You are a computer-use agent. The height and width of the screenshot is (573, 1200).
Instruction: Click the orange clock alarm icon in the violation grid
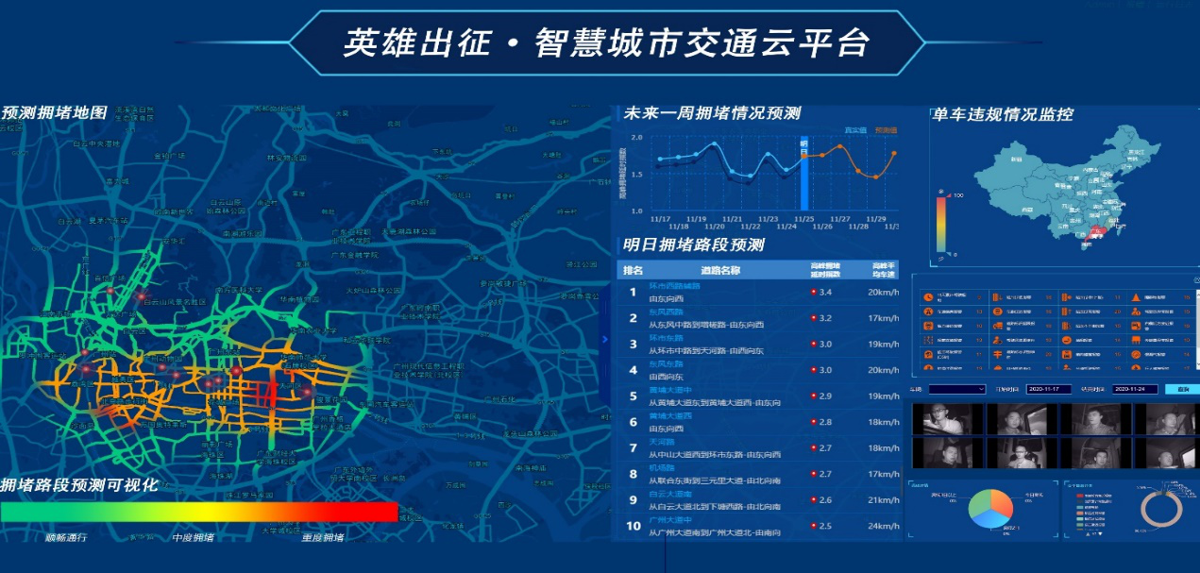click(928, 297)
